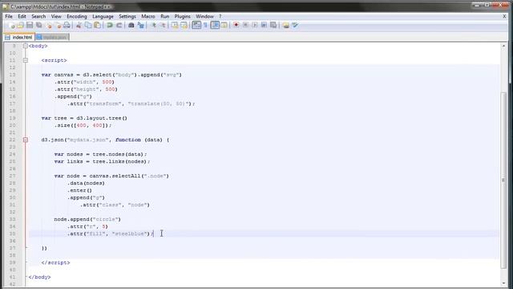Redo edit with toolbar arrow

click(x=119, y=25)
